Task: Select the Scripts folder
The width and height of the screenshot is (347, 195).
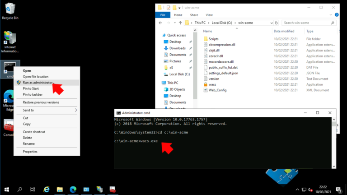Action: coord(213,39)
